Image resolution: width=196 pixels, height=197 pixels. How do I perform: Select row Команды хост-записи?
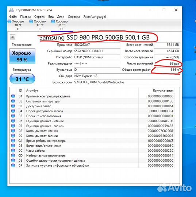pos(92,136)
